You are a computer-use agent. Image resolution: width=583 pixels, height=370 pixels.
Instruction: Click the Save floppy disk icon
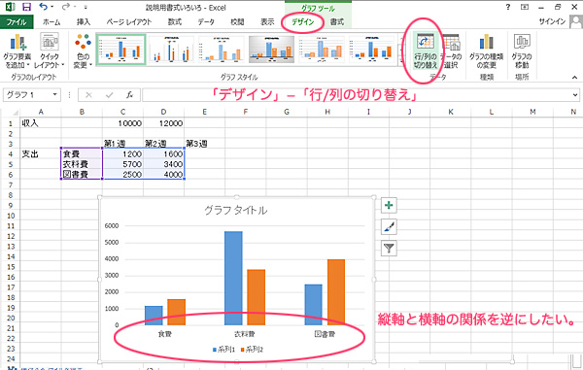pyautogui.click(x=26, y=7)
